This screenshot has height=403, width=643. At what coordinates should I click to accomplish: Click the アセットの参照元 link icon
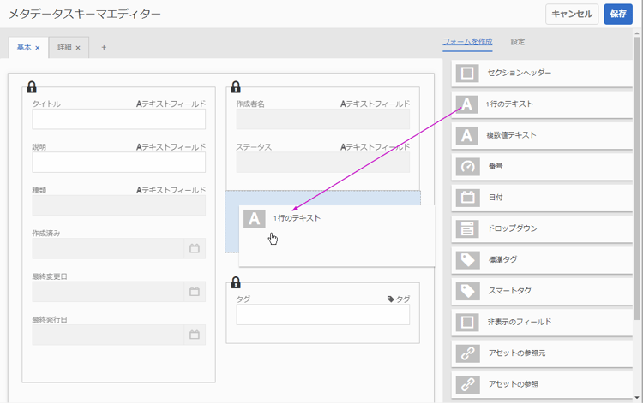pos(467,353)
